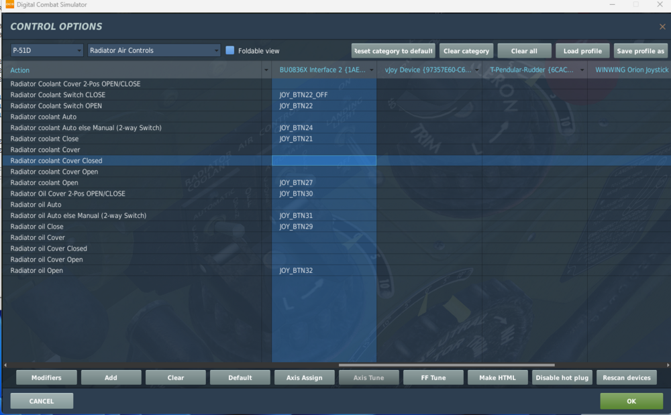Viewport: 671px width, 415px height.
Task: Open the Modifiers panel button
Action: click(x=46, y=378)
